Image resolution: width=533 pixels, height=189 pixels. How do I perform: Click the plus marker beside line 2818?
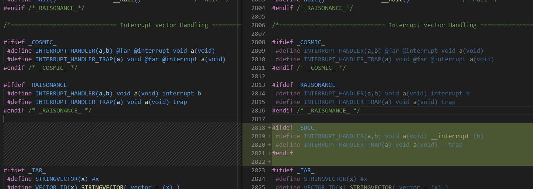tap(269, 127)
